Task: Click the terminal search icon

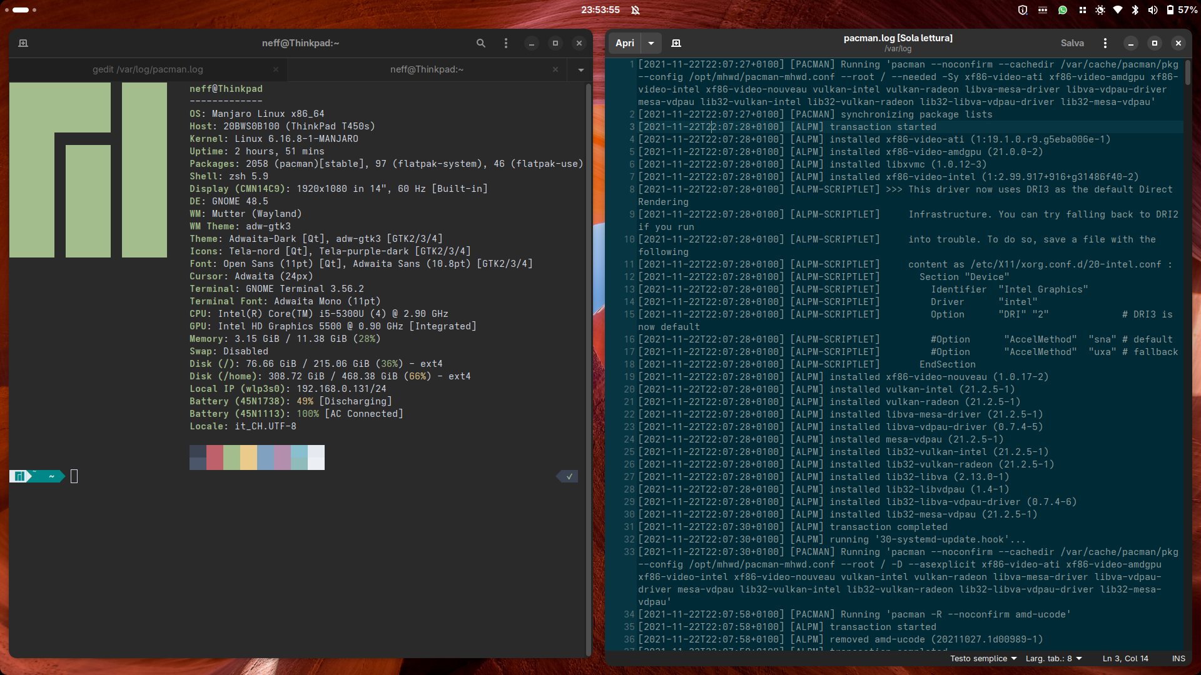Action: coord(480,43)
